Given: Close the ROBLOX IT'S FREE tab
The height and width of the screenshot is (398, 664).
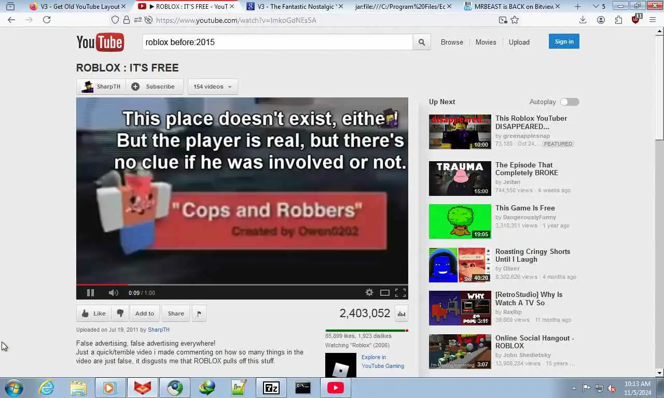Looking at the screenshot, I should point(232,7).
